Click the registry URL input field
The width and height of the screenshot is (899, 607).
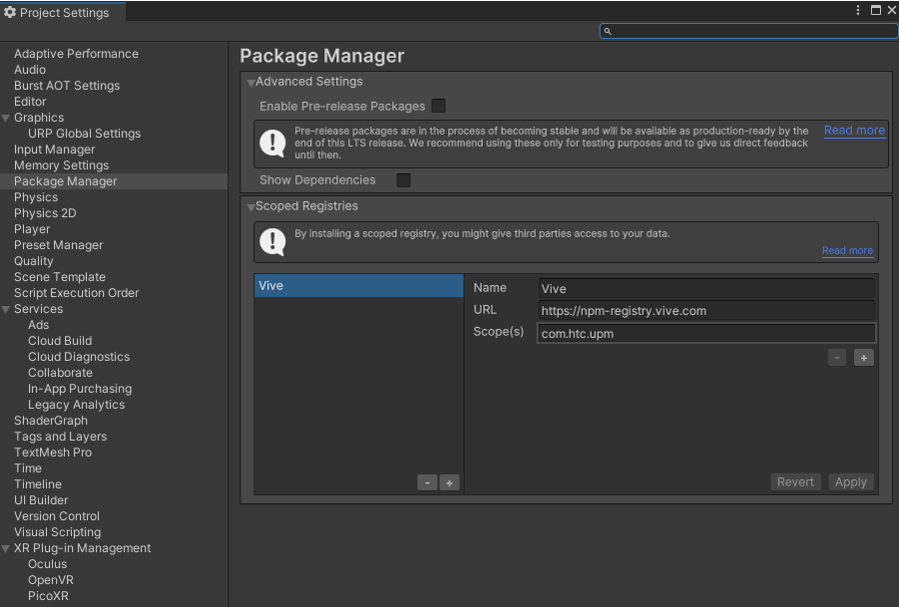705,311
